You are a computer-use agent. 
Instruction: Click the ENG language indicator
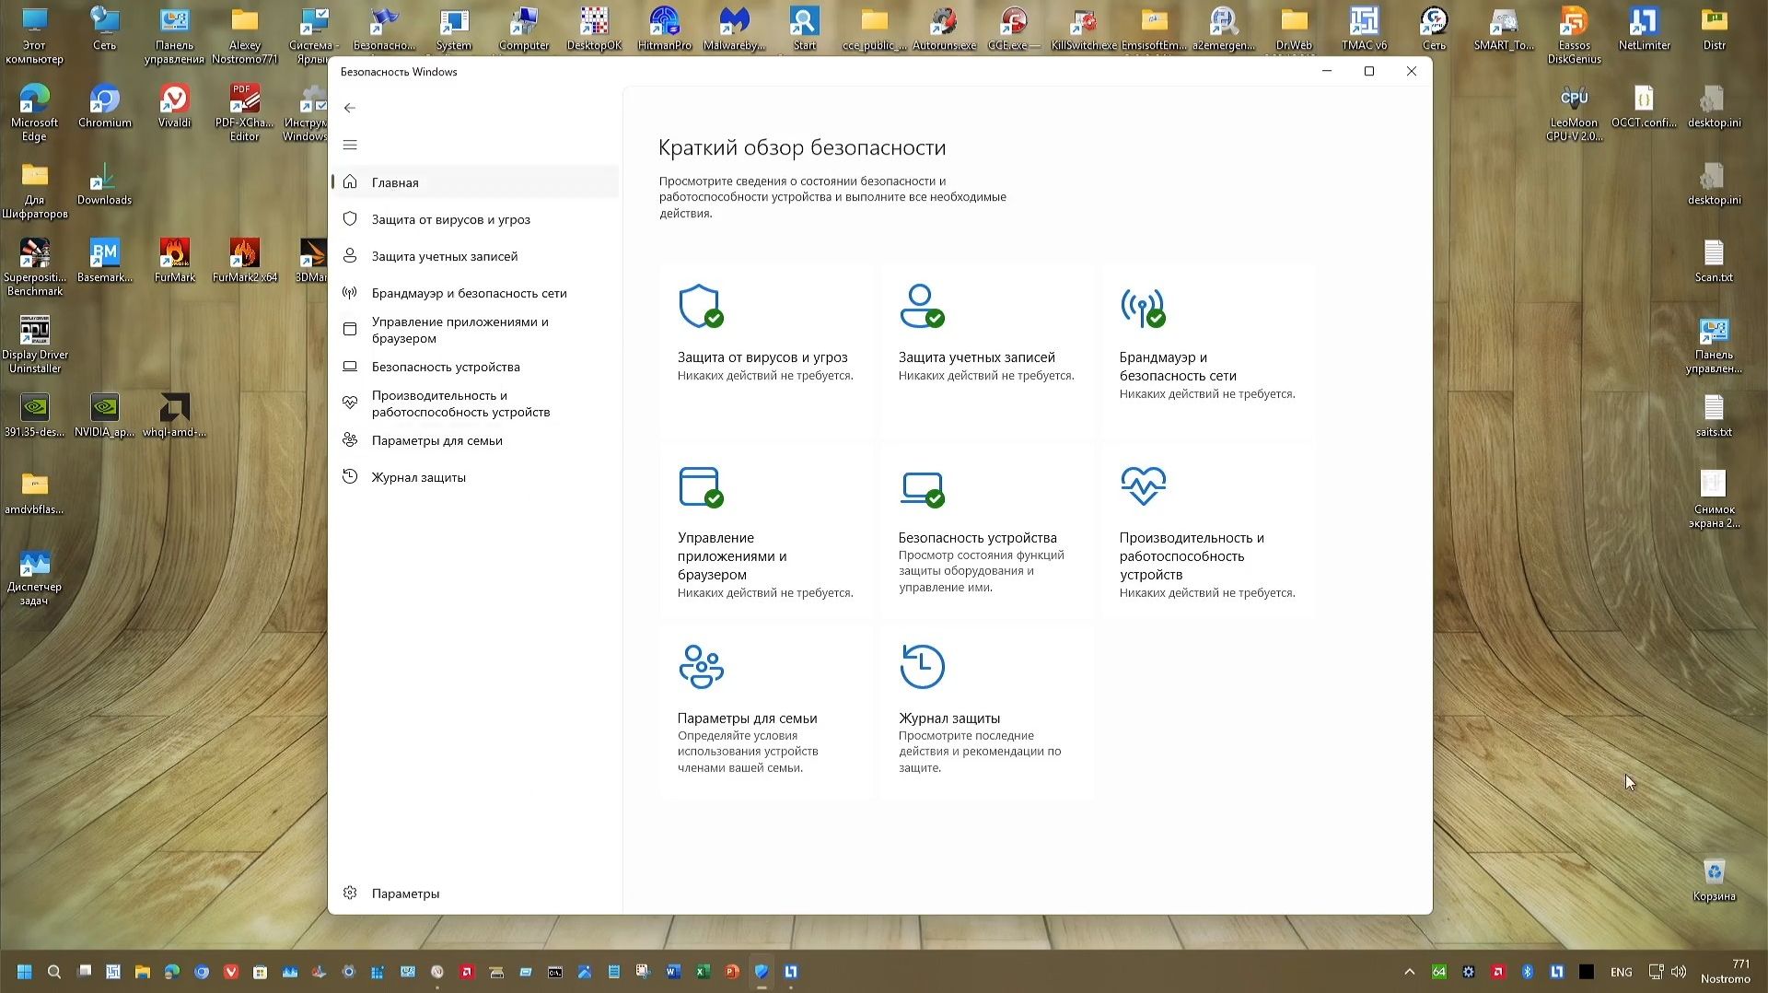point(1622,972)
